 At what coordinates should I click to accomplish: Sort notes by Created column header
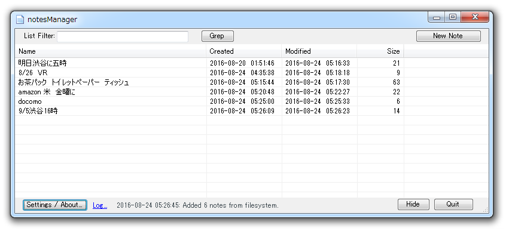[x=244, y=51]
